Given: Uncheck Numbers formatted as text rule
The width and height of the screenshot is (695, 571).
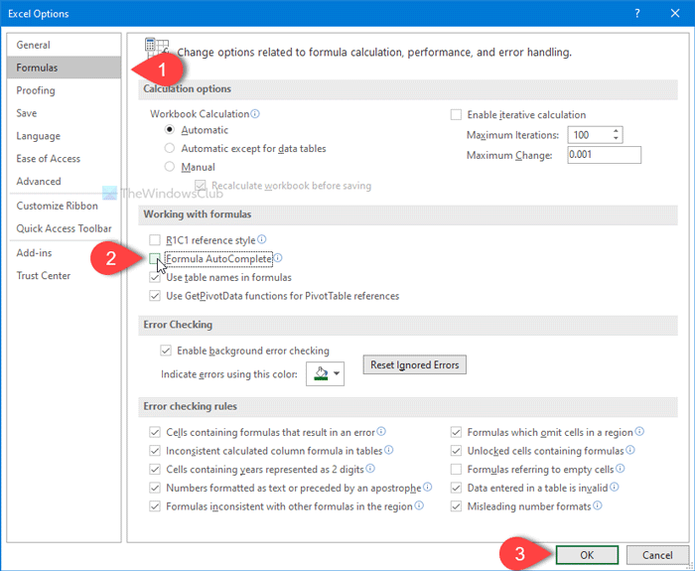Looking at the screenshot, I should [155, 488].
